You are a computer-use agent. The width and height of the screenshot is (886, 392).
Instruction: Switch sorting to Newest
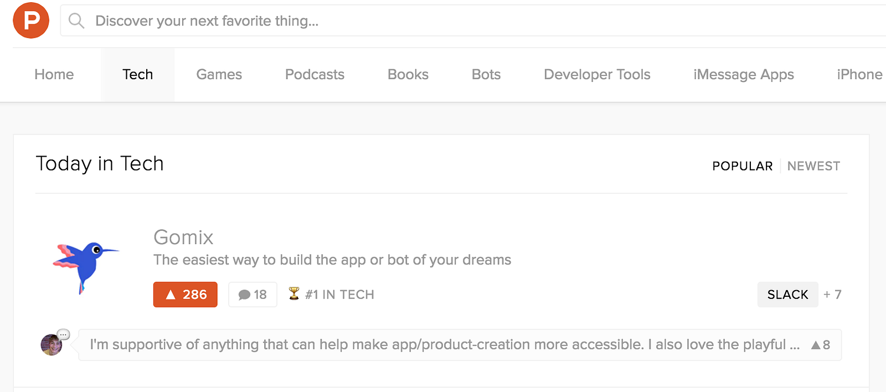(x=813, y=166)
